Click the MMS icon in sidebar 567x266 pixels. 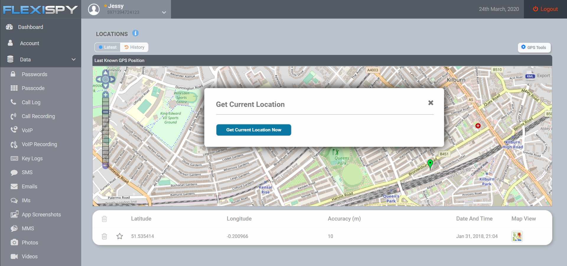click(14, 229)
